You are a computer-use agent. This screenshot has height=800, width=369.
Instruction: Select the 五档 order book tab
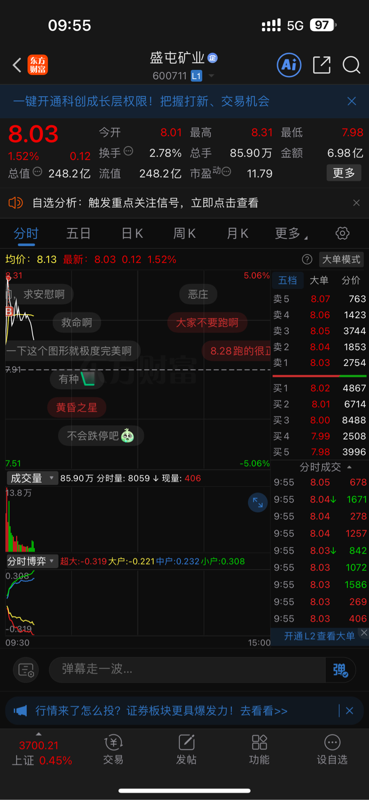[x=287, y=280]
